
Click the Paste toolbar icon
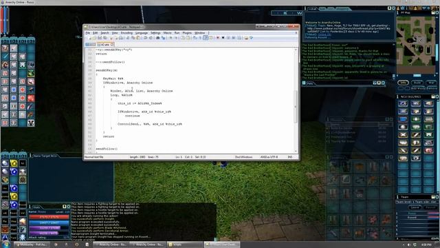138,38
